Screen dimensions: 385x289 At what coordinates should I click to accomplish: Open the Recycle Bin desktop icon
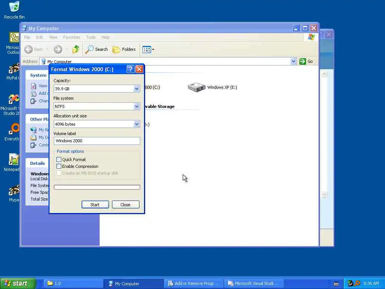click(14, 10)
